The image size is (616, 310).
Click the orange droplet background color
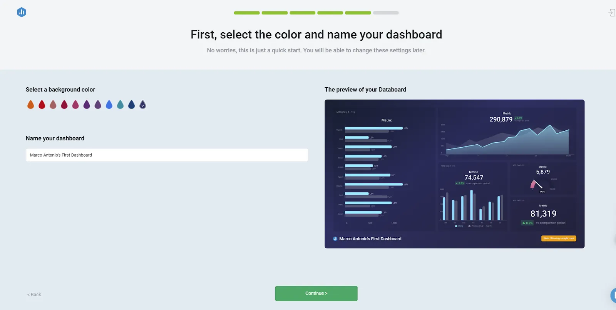pyautogui.click(x=30, y=104)
